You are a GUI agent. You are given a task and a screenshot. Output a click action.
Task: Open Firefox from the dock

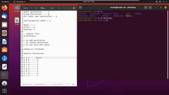click(4, 8)
